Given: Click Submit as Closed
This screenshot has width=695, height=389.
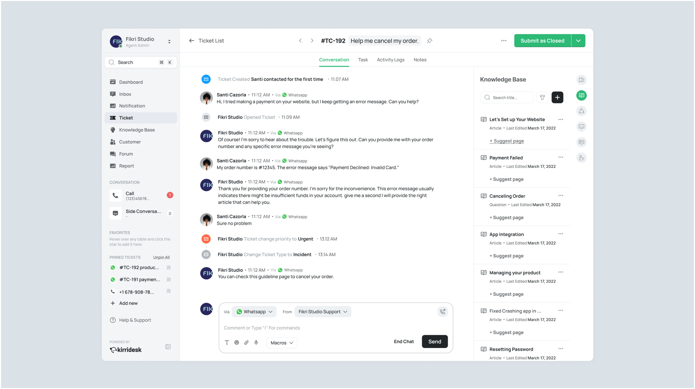Looking at the screenshot, I should pyautogui.click(x=542, y=41).
